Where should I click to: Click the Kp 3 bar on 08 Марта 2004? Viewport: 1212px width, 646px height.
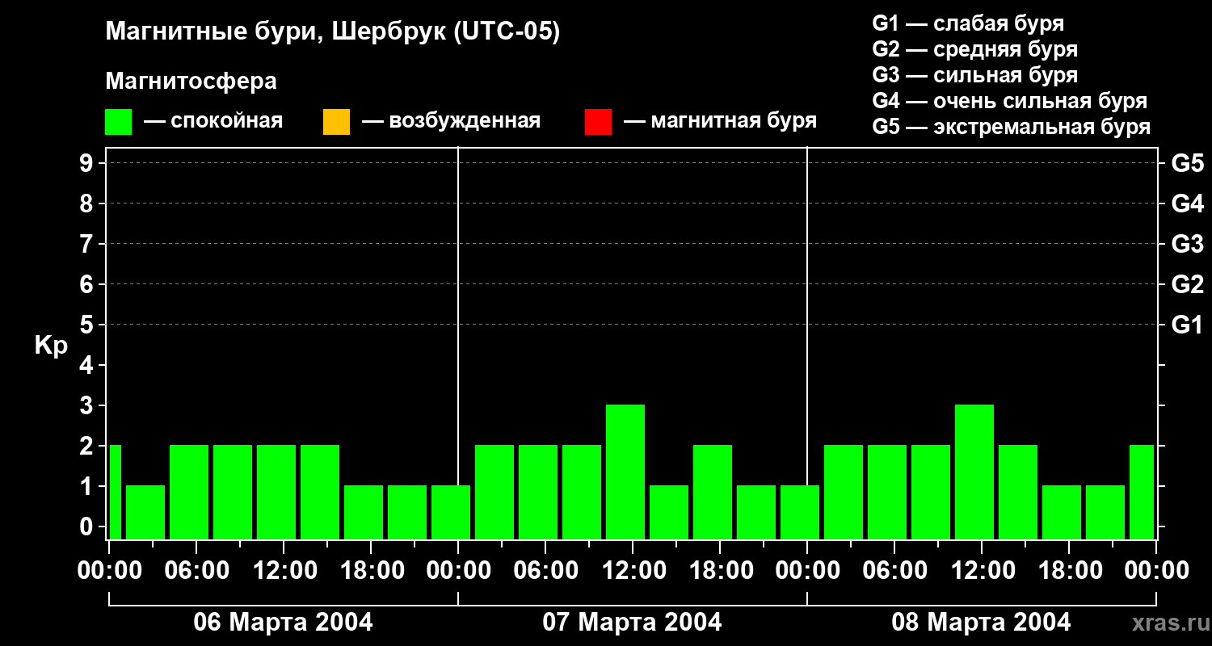click(974, 472)
